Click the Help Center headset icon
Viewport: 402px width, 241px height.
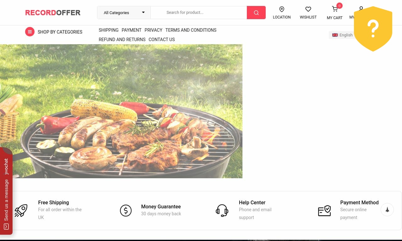click(x=222, y=211)
